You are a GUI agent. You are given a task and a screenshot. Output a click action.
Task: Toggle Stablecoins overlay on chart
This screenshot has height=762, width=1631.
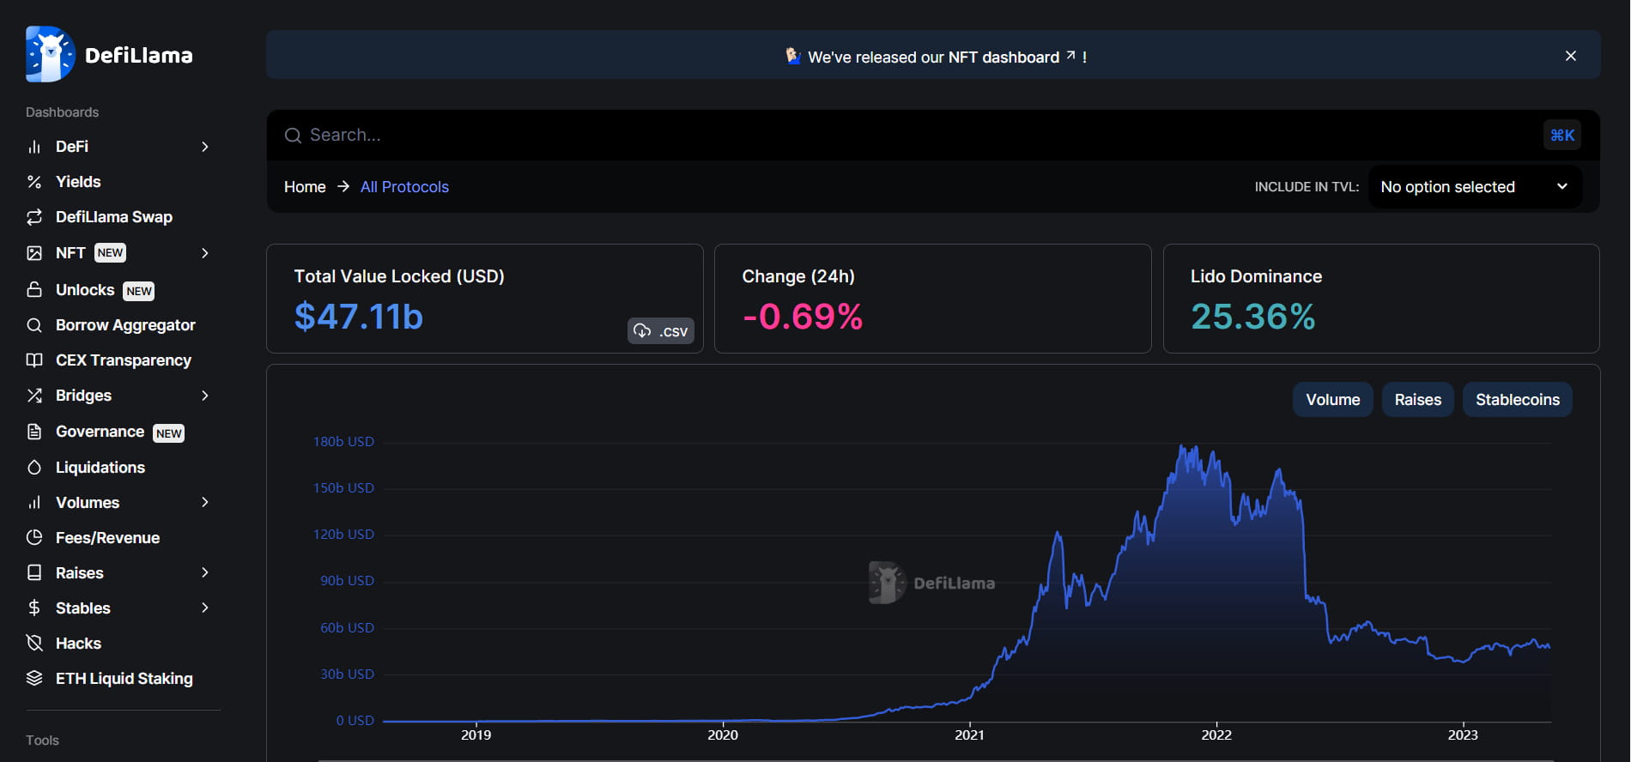click(x=1518, y=400)
